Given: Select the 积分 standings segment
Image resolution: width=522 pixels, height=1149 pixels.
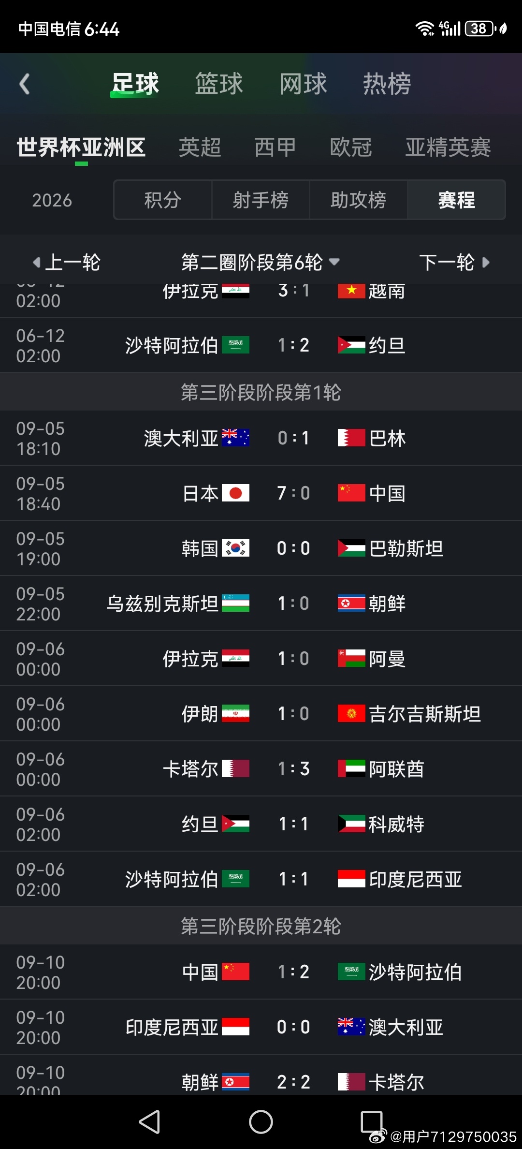Looking at the screenshot, I should click(163, 200).
